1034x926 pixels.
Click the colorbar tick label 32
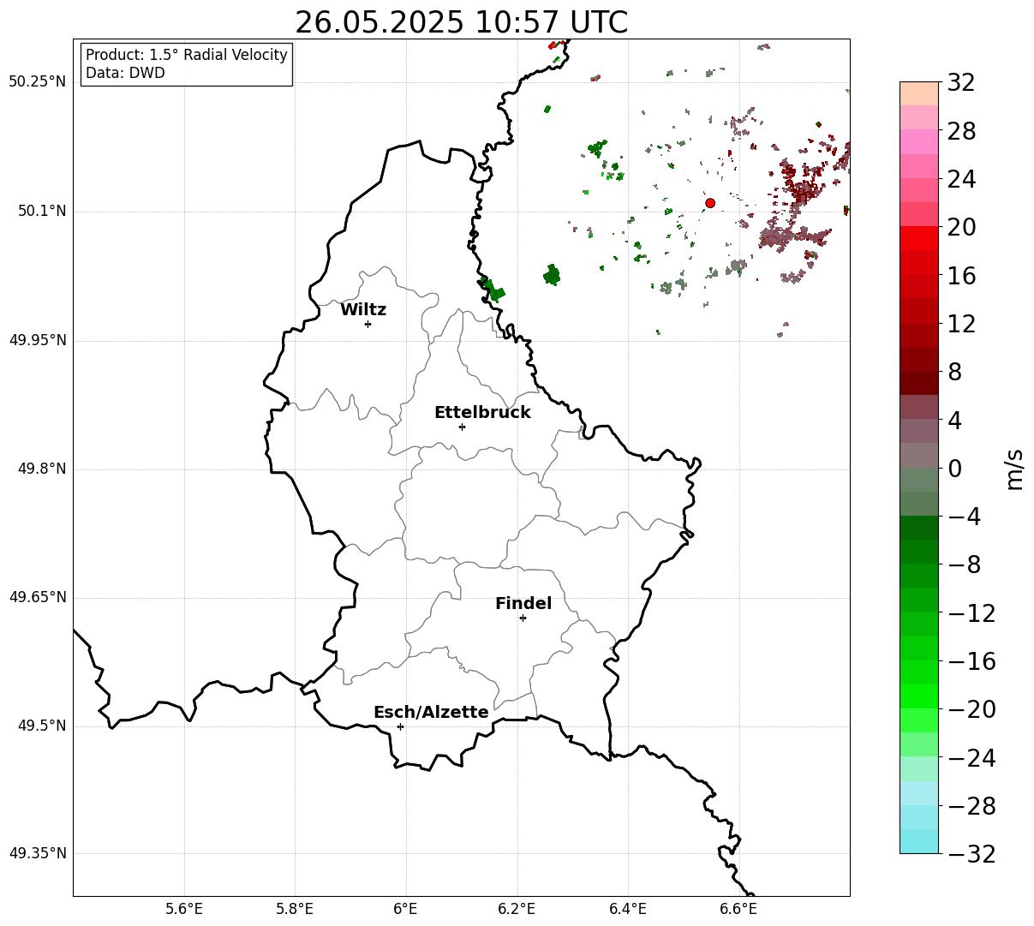[x=961, y=83]
